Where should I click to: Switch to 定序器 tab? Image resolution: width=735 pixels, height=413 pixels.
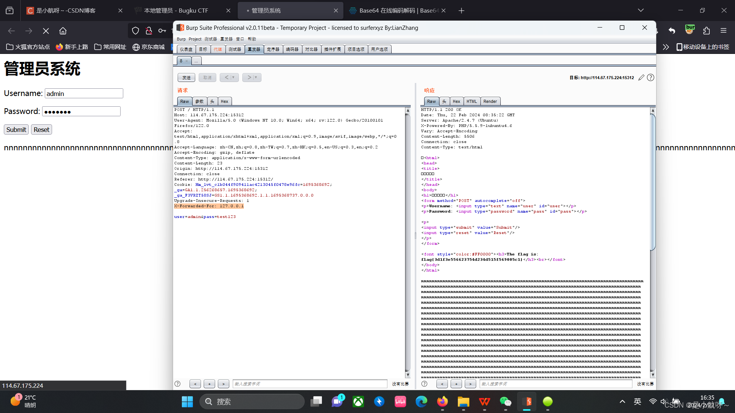[x=273, y=49]
